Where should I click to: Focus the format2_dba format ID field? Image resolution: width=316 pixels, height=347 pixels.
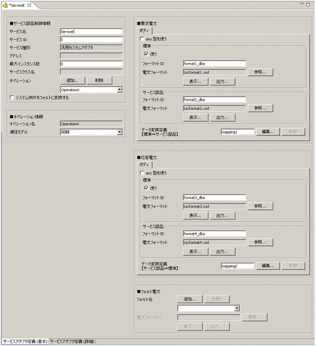click(x=215, y=100)
